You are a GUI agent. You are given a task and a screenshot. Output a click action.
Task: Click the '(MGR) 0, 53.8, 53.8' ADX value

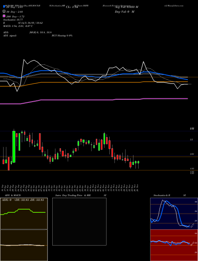[40, 32]
